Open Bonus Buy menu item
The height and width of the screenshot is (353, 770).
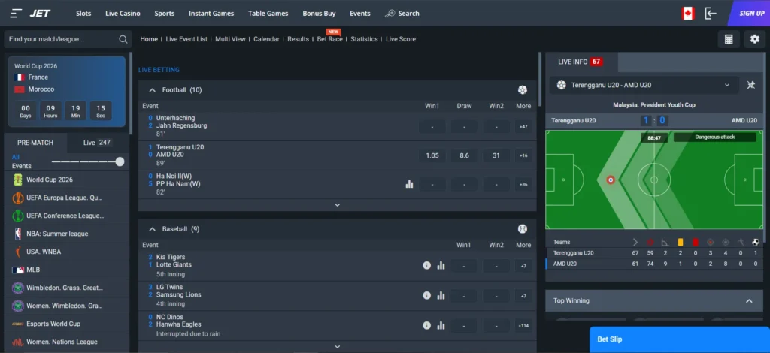[319, 14]
